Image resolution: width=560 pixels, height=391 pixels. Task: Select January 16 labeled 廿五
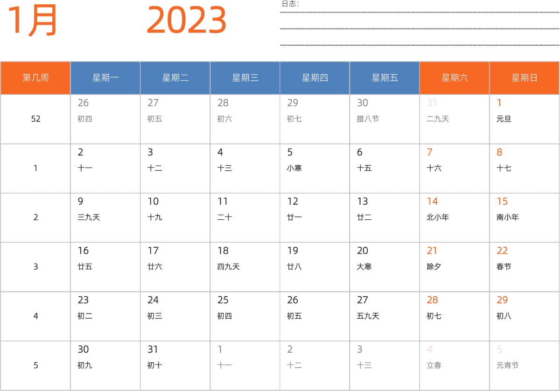tap(105, 267)
